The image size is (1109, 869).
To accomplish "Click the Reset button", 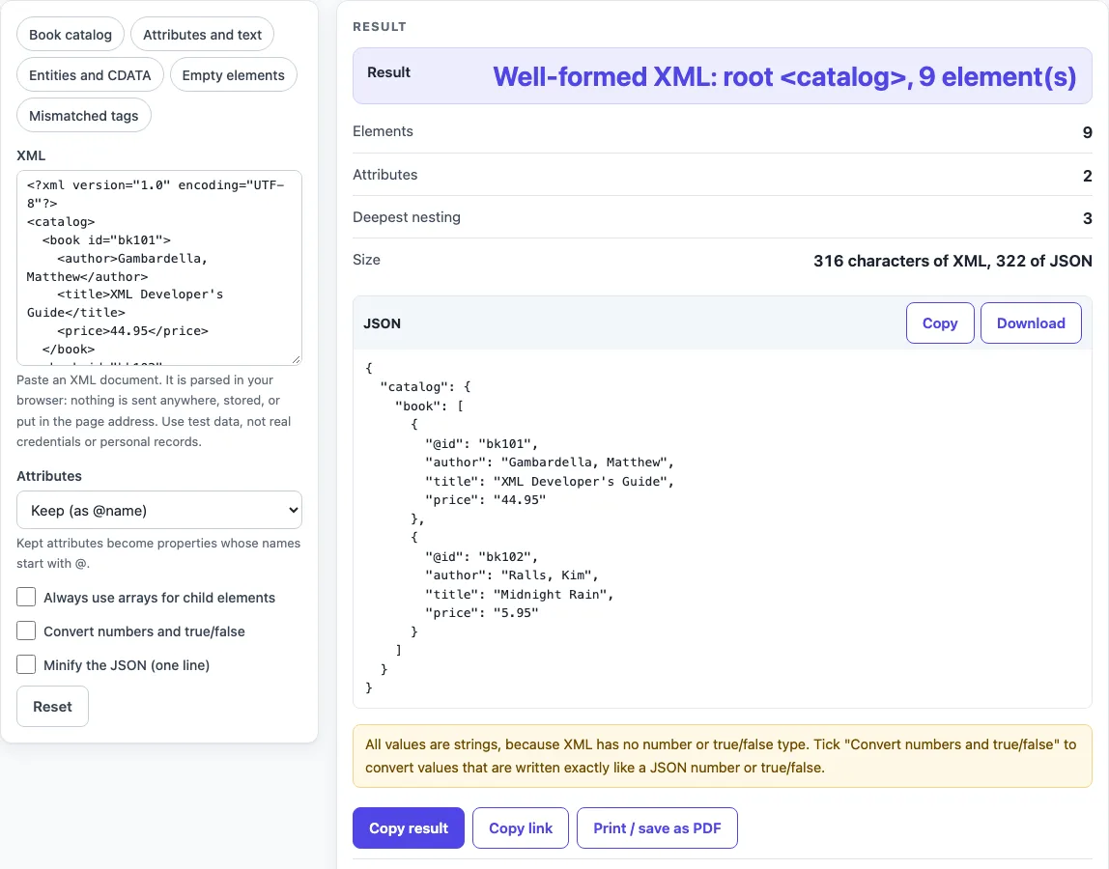I will pyautogui.click(x=52, y=707).
